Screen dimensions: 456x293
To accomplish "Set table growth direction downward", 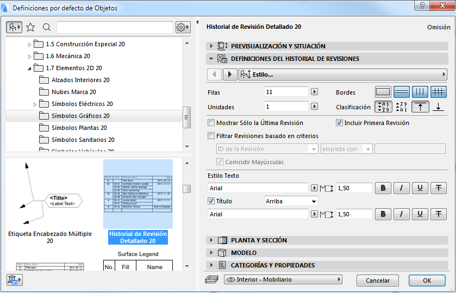I will 438,107.
